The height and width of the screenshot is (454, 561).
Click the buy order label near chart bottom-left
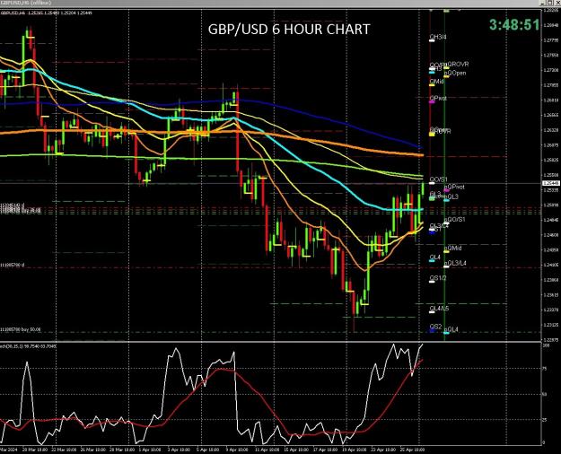coord(21,329)
